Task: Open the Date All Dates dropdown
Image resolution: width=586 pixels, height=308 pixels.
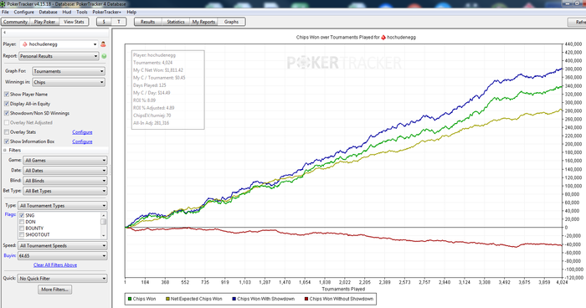Action: point(65,171)
